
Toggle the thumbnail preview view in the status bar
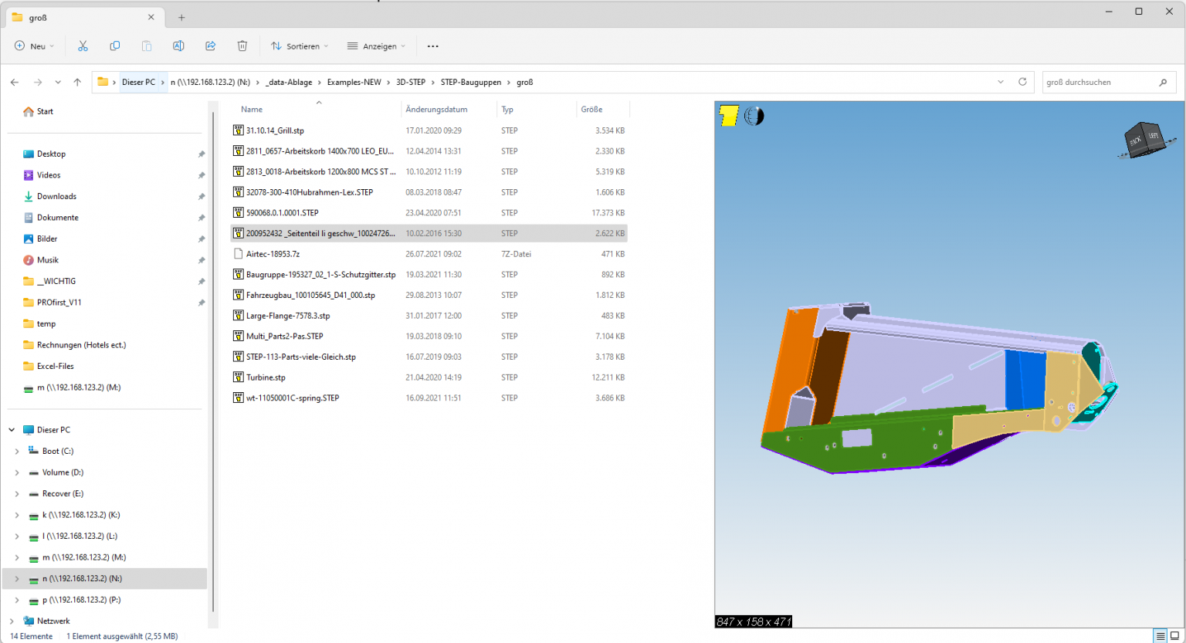point(1177,635)
